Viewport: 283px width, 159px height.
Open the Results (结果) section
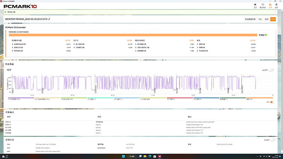tap(270, 6)
